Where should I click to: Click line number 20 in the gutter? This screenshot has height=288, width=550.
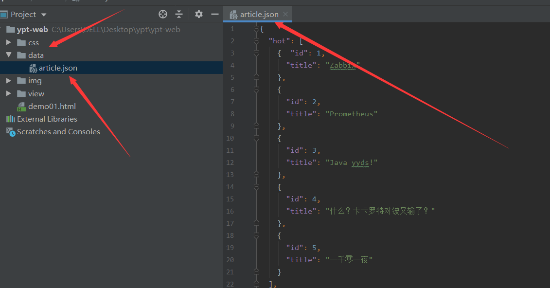coord(230,260)
